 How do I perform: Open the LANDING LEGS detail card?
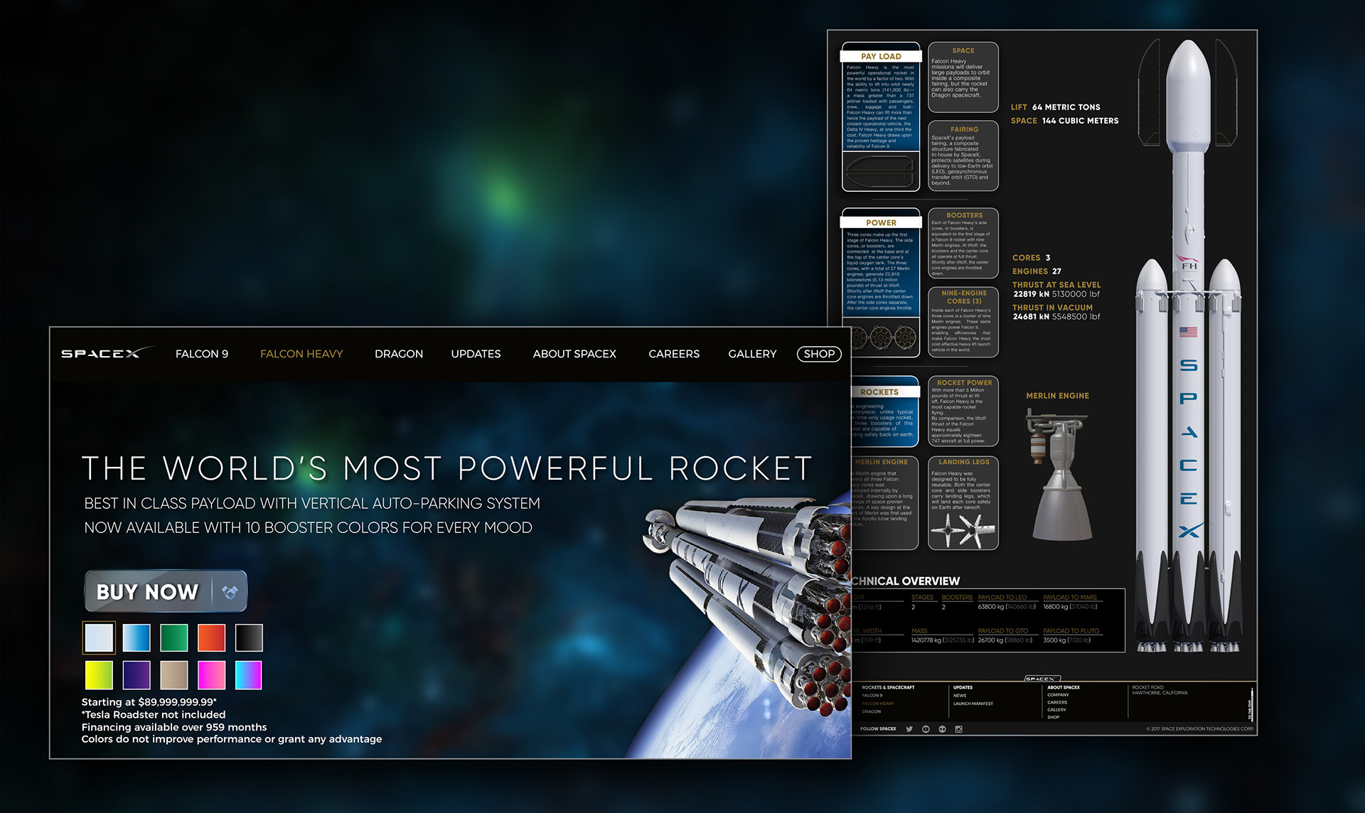click(963, 503)
